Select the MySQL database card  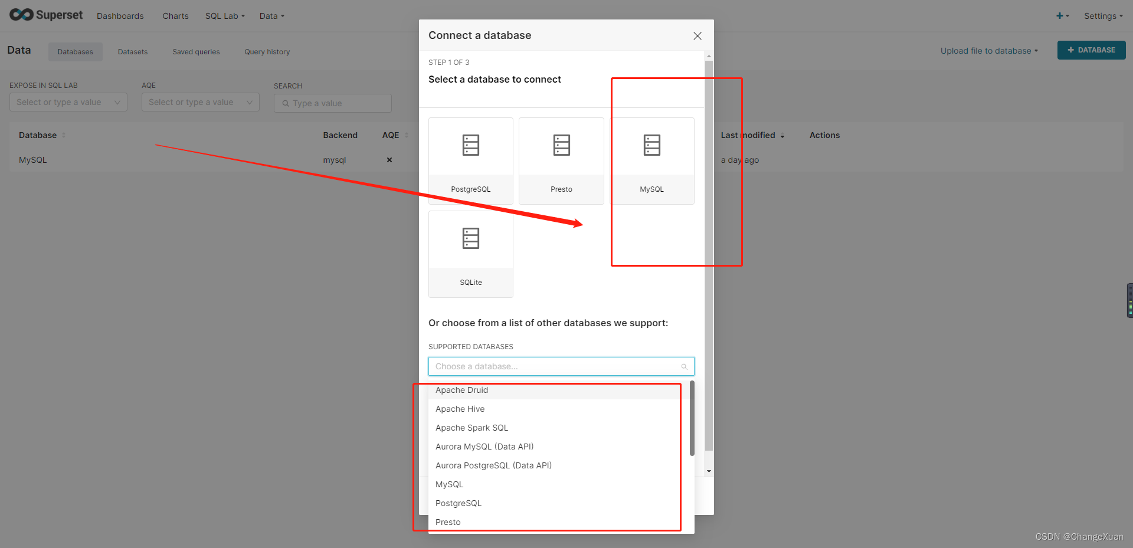tap(651, 161)
